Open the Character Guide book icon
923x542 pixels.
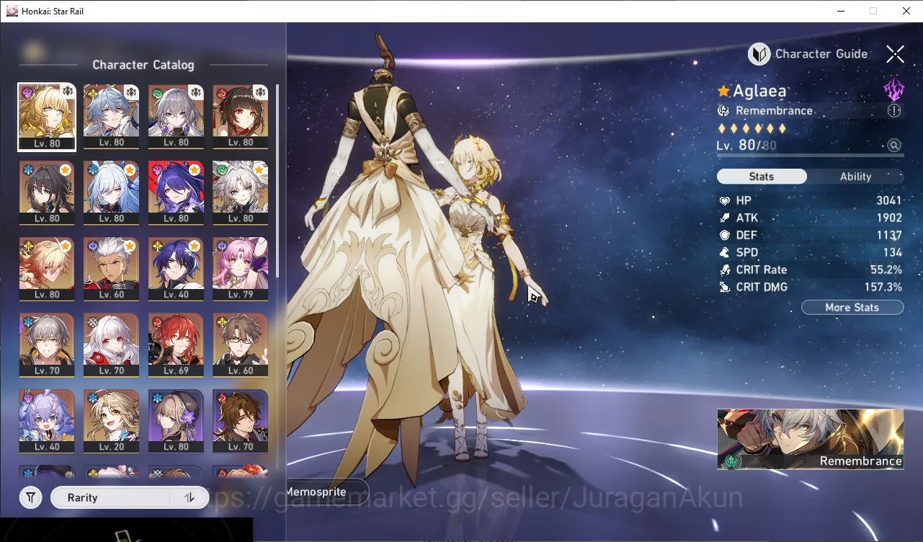(759, 54)
